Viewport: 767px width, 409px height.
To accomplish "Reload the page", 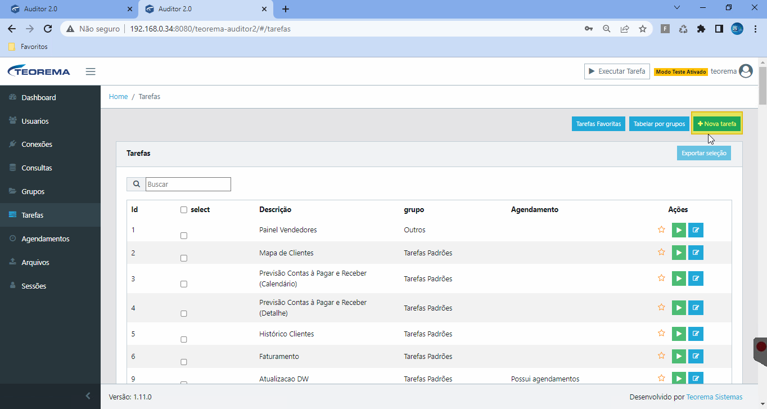I will pos(48,29).
